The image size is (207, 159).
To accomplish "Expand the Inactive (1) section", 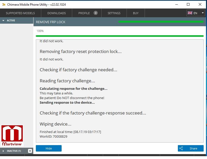I will click(x=14, y=151).
